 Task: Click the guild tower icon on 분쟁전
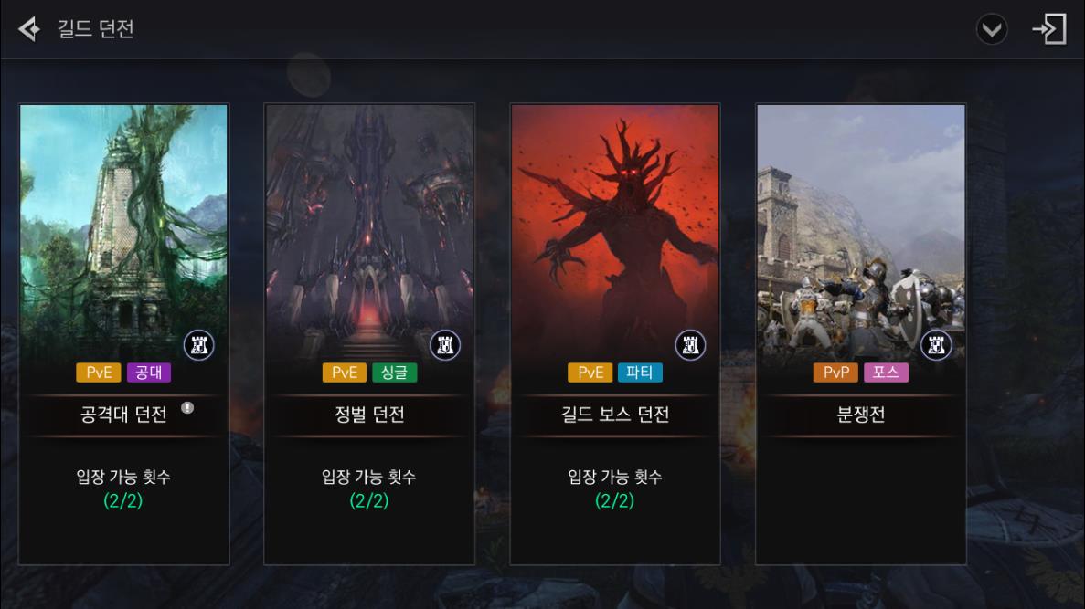click(x=936, y=345)
